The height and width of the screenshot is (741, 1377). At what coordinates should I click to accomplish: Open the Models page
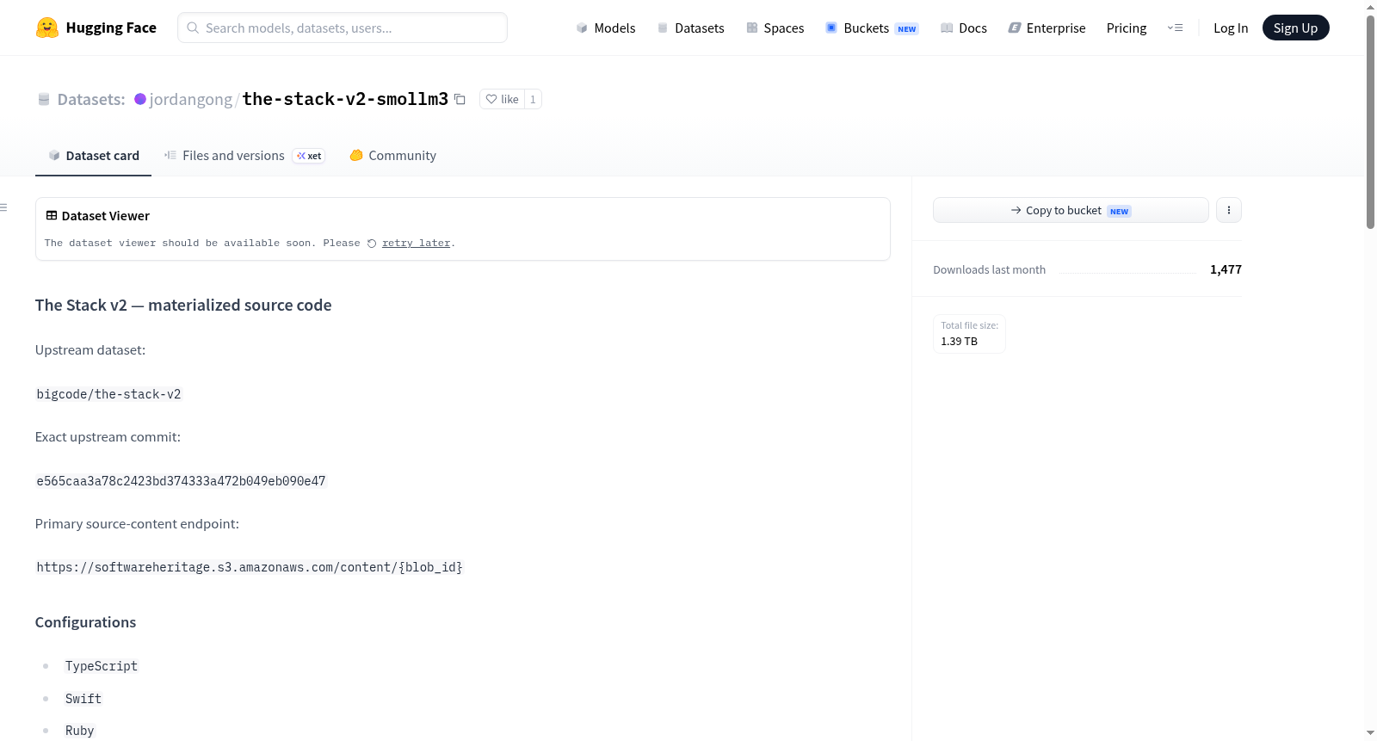coord(606,28)
